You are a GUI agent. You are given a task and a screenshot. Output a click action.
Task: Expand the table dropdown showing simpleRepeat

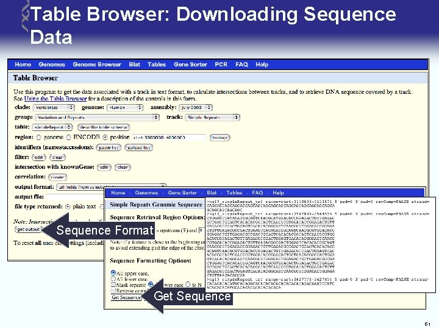point(52,127)
